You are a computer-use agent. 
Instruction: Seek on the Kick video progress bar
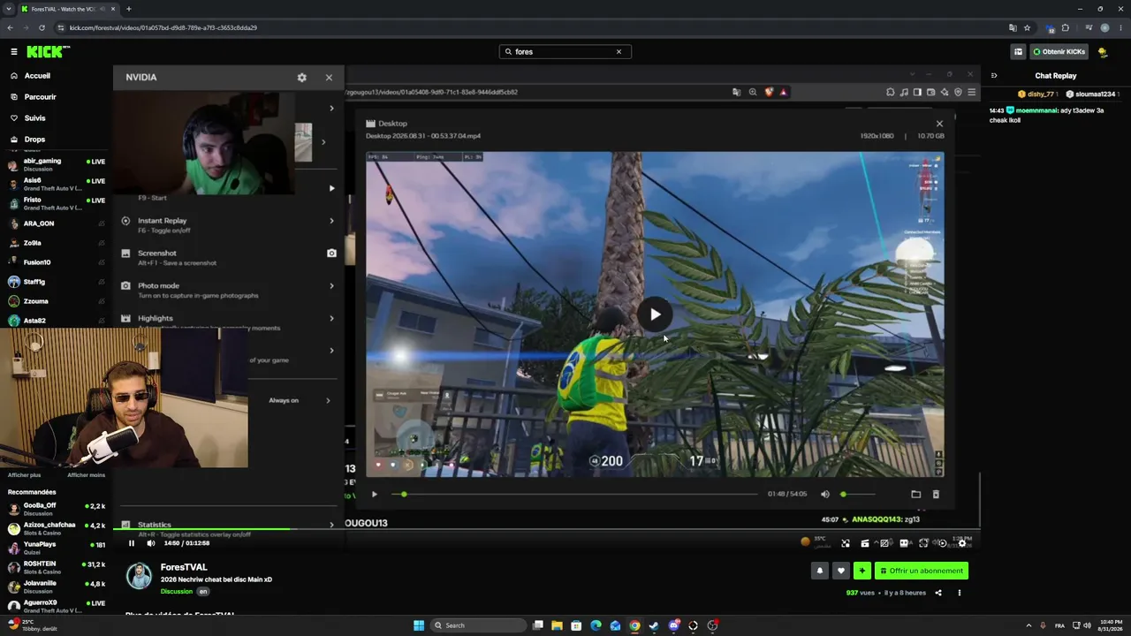click(x=547, y=529)
